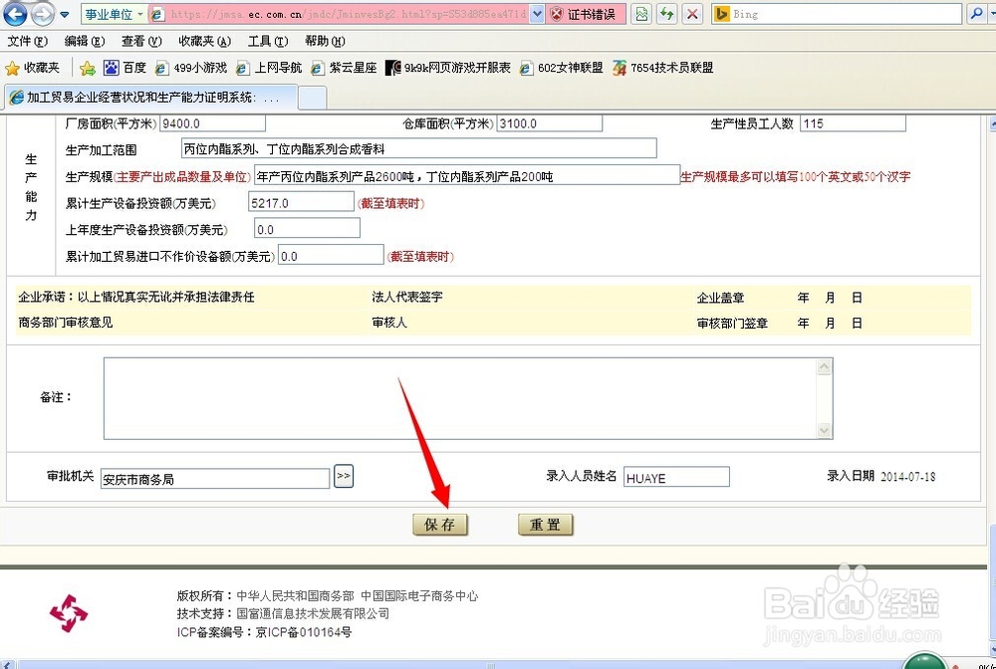Open the 602女神联盟 favorites link
This screenshot has width=996, height=669.
tap(561, 68)
